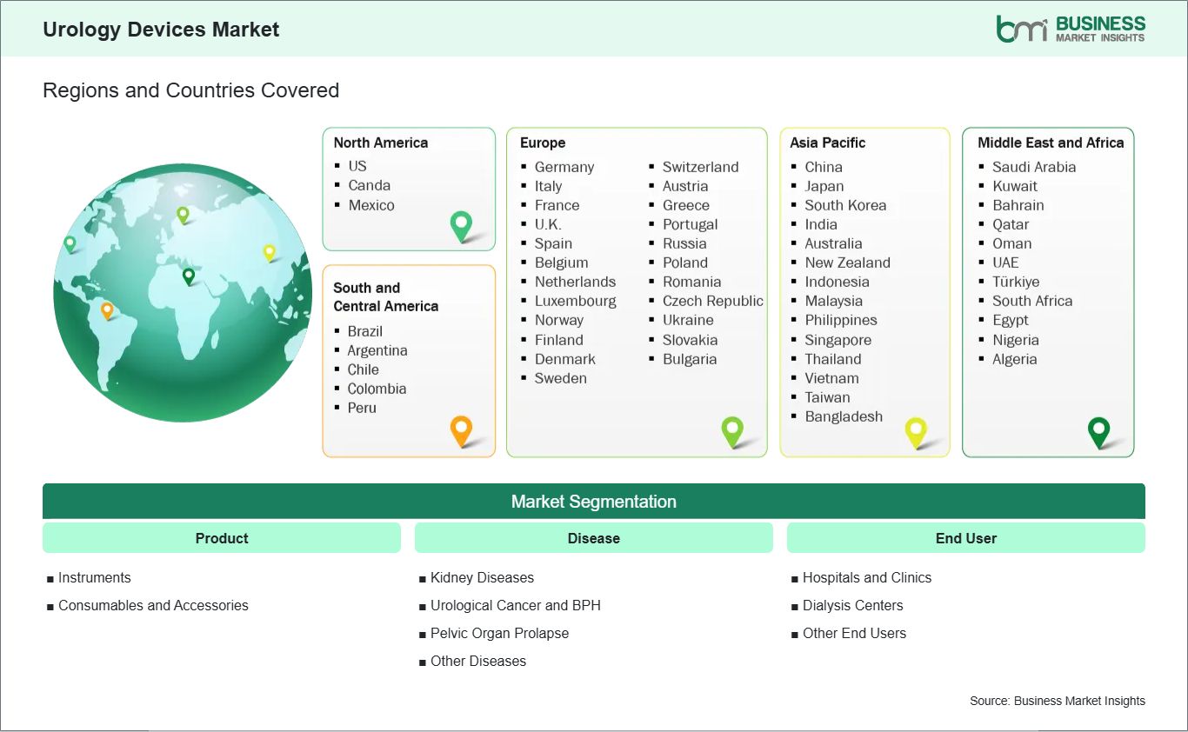Click the Urology Devices Market title

pos(160,29)
